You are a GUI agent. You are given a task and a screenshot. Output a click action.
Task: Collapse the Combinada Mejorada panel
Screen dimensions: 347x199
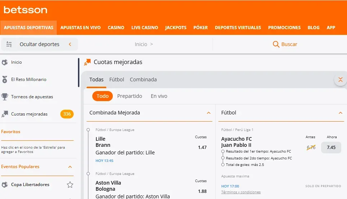tap(208, 113)
